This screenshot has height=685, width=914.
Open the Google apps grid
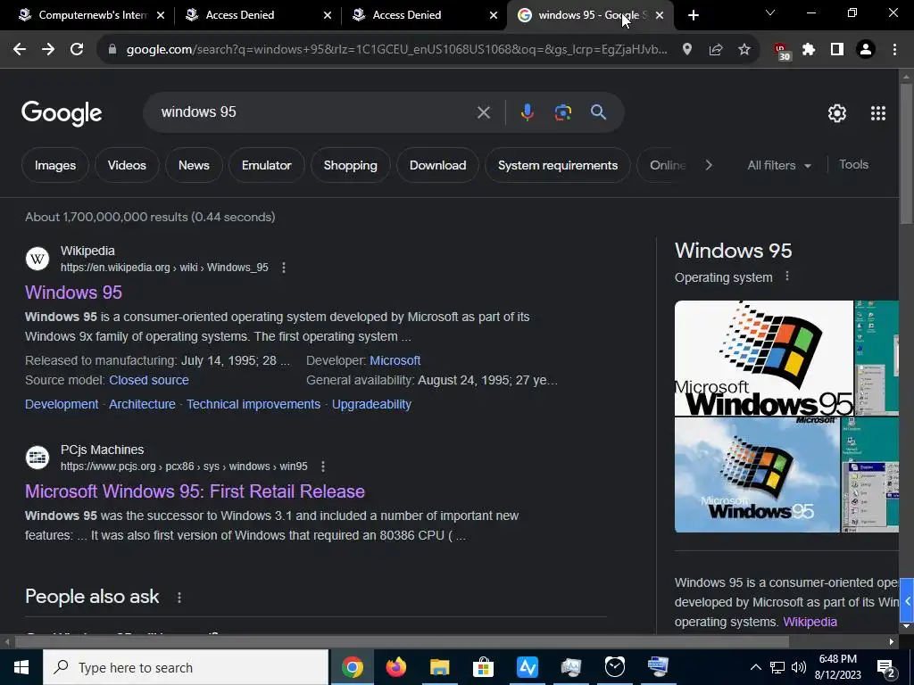878,113
